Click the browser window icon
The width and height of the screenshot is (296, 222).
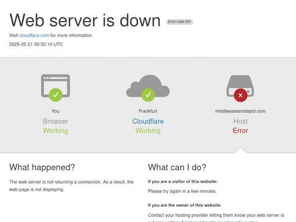[55, 86]
